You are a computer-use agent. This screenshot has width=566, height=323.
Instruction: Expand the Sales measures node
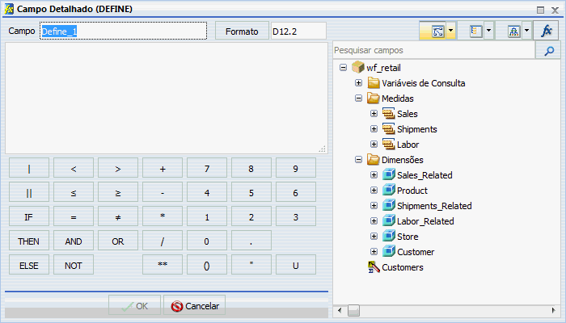(374, 114)
